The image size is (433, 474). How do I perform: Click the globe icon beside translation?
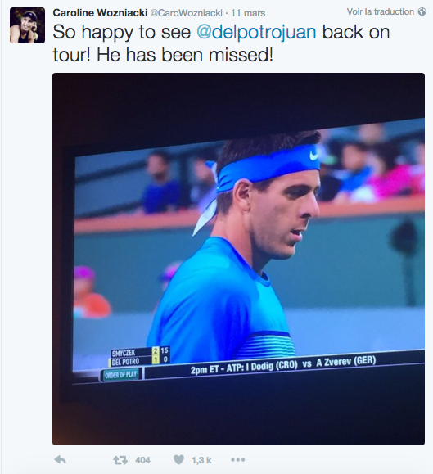click(x=422, y=11)
